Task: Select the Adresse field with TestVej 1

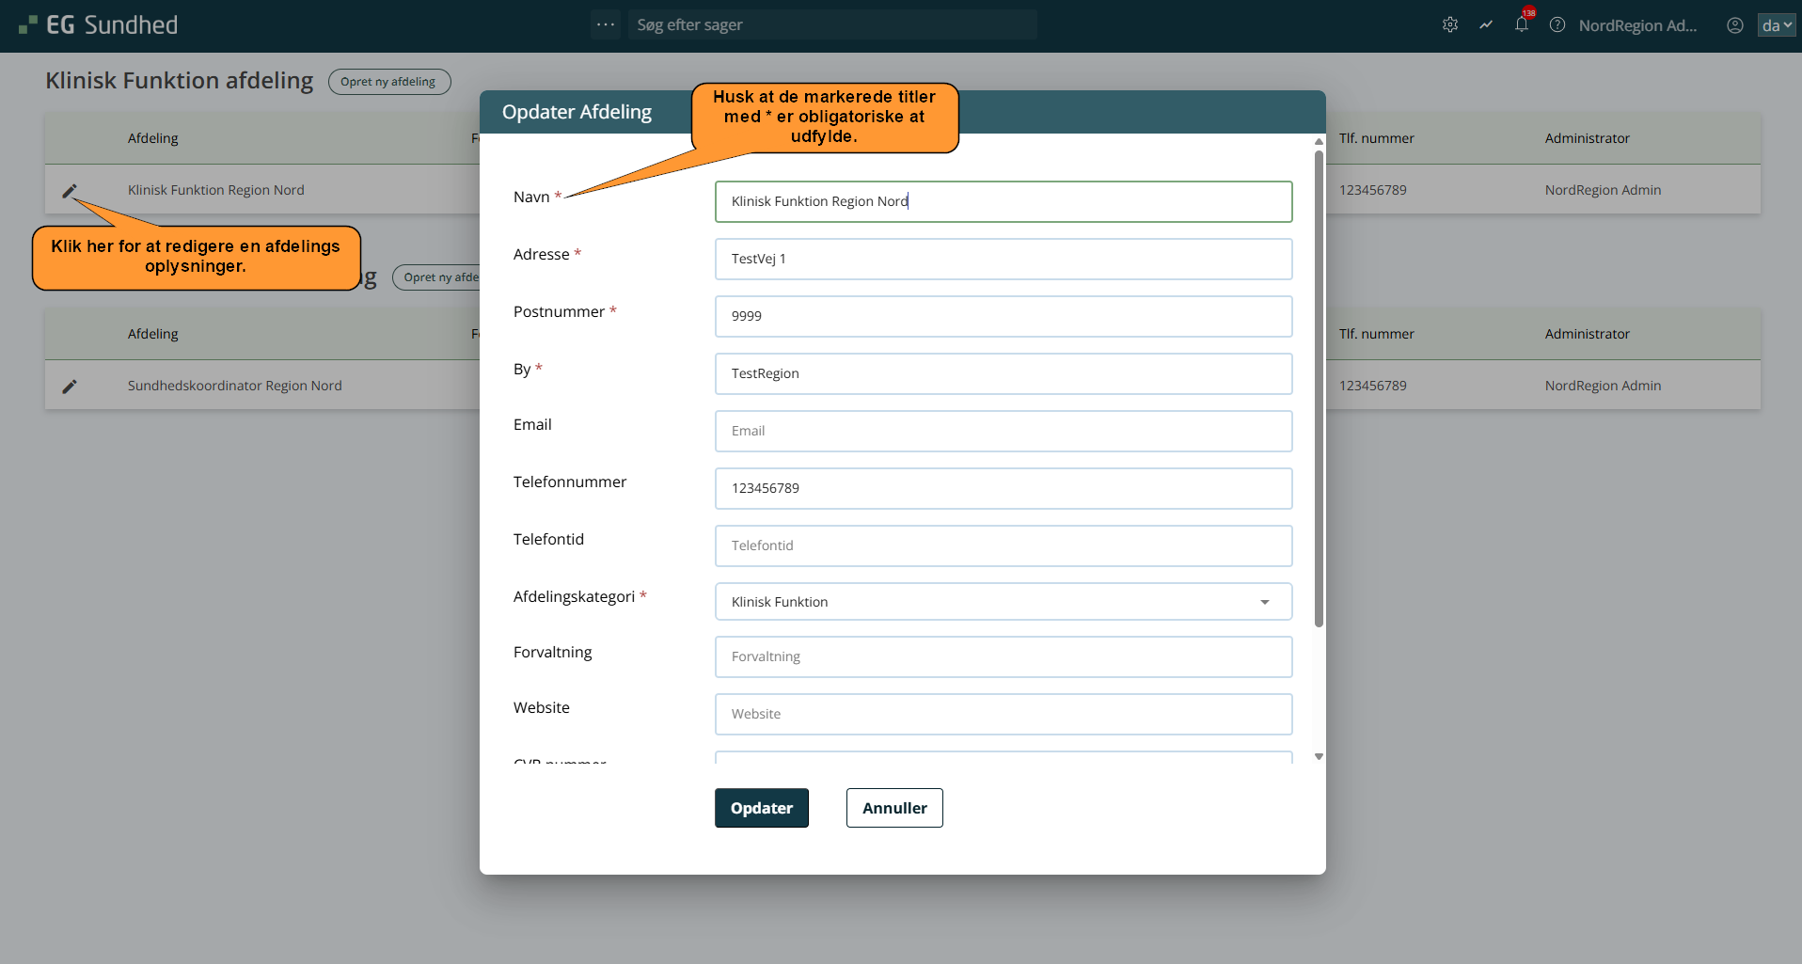Action: [1003, 259]
